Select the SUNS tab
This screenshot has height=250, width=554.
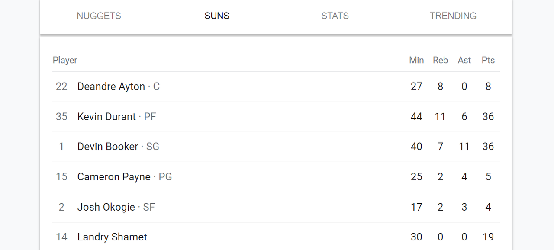(217, 16)
